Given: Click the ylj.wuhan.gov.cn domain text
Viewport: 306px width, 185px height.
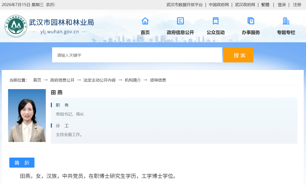Looking at the screenshot, I should click(x=60, y=32).
